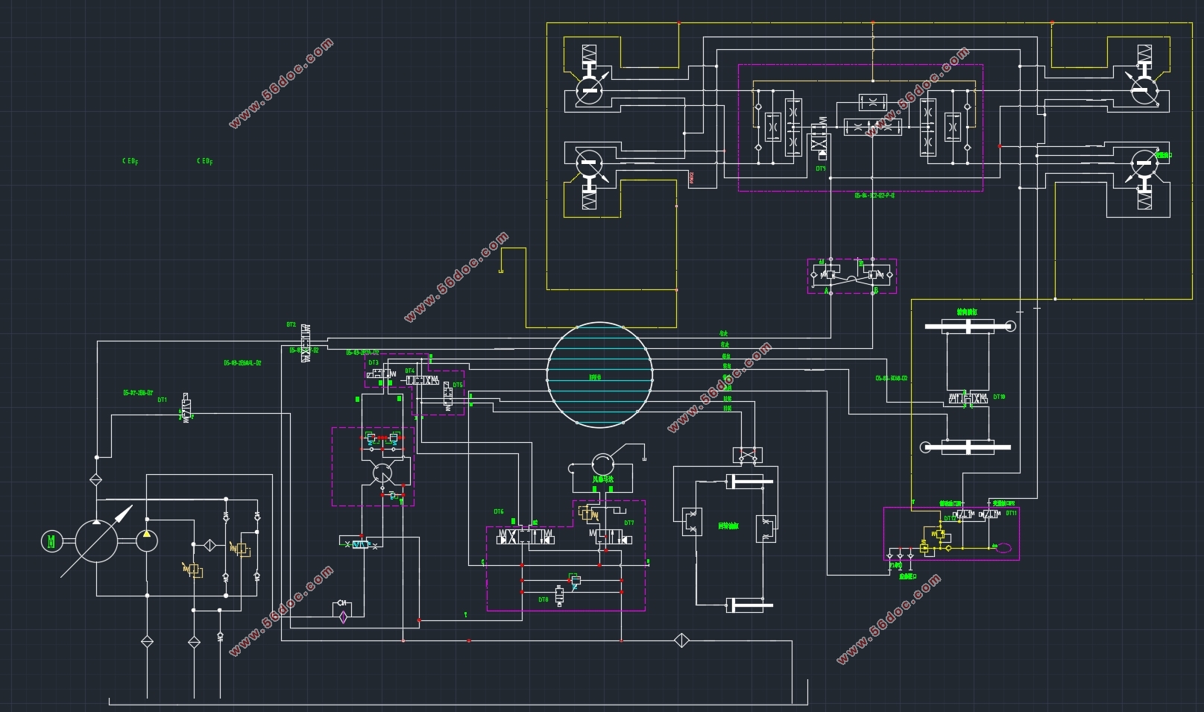Select the bottom-right travel motor symbol
Viewport: 1204px width, 712px height.
click(x=1144, y=163)
